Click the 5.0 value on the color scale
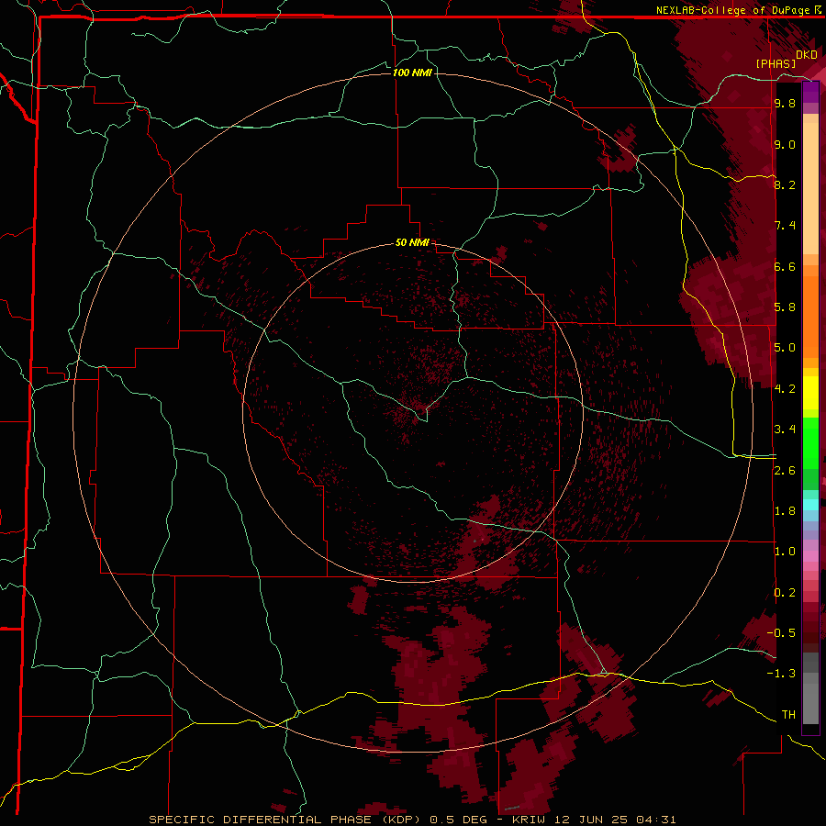Screen dimensions: 826x826 pos(785,348)
